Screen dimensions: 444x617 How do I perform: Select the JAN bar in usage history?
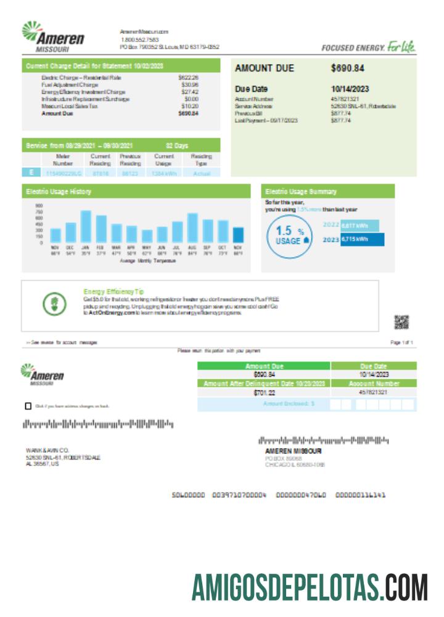86,226
